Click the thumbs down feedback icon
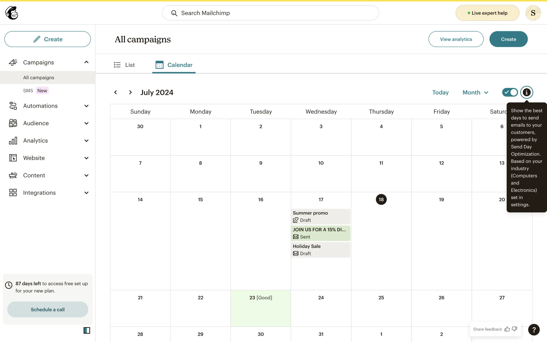Image resolution: width=547 pixels, height=342 pixels. pos(515,329)
